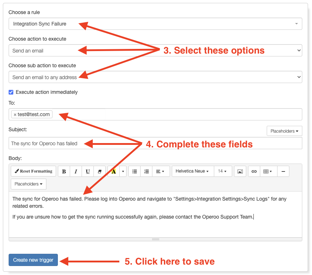Viewport: 312px width, 275px height.
Task: Remove the test@test.com recipient tag
Action: [x=15, y=115]
